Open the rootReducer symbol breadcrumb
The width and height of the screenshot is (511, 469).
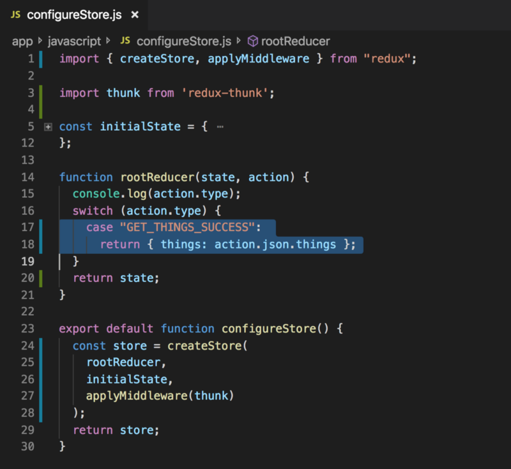pyautogui.click(x=296, y=41)
